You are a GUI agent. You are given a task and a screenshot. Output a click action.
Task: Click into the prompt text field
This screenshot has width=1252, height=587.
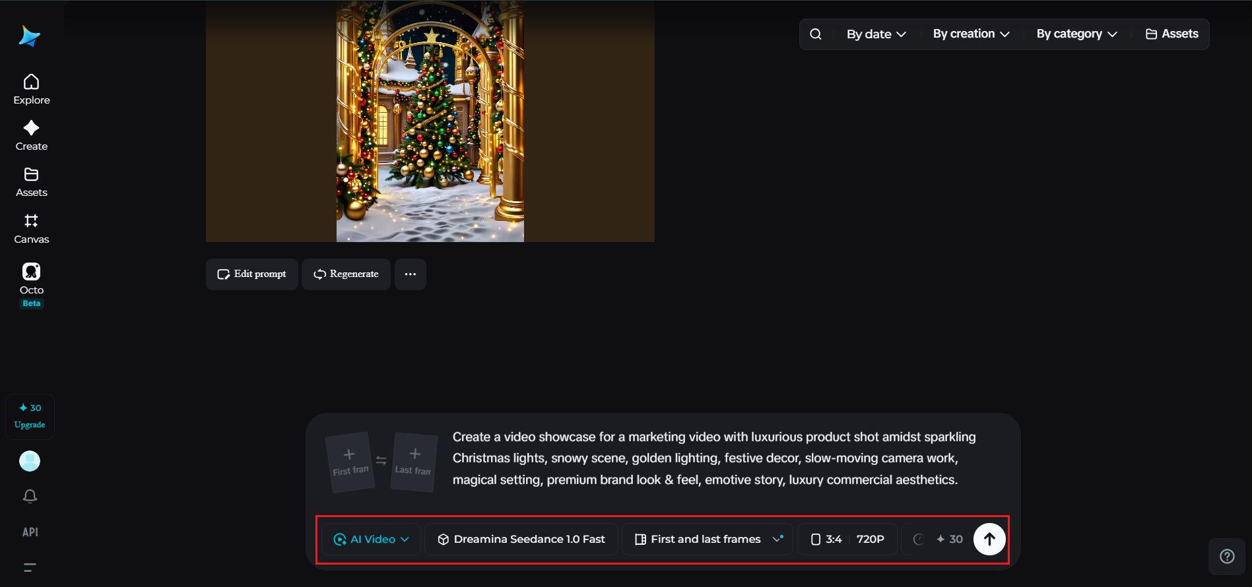pyautogui.click(x=713, y=458)
